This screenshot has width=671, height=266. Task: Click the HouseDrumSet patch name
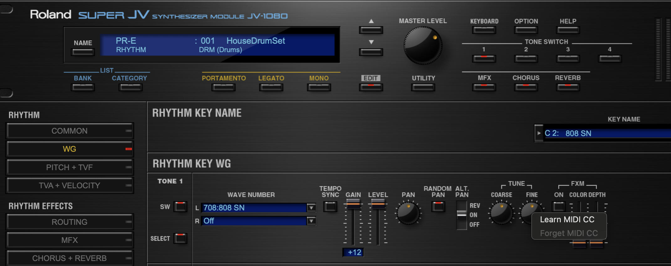256,41
